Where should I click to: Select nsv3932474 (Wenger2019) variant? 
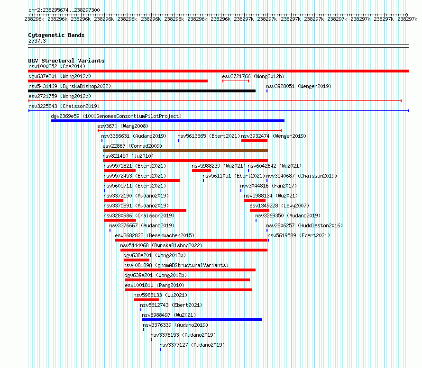274,136
